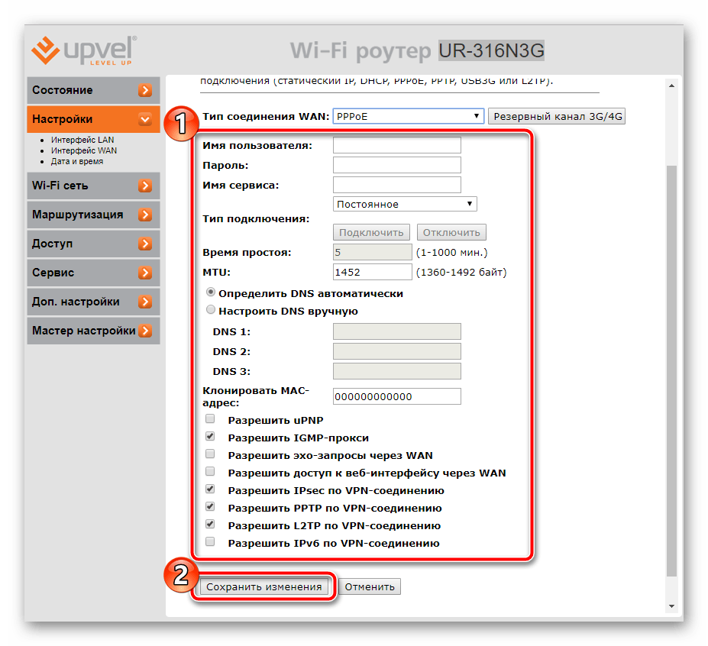Click the Время простоя field
This screenshot has height=646, width=708.
pos(373,252)
